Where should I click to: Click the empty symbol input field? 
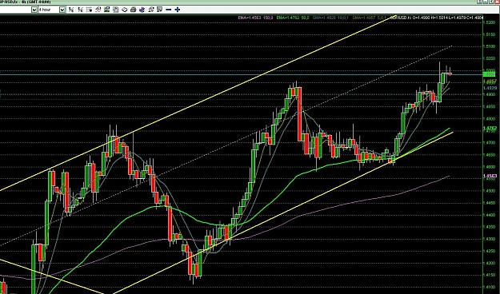[15, 10]
